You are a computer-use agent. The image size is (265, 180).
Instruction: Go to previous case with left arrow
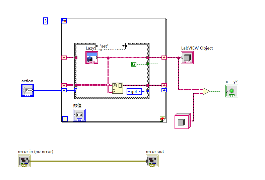(96, 46)
